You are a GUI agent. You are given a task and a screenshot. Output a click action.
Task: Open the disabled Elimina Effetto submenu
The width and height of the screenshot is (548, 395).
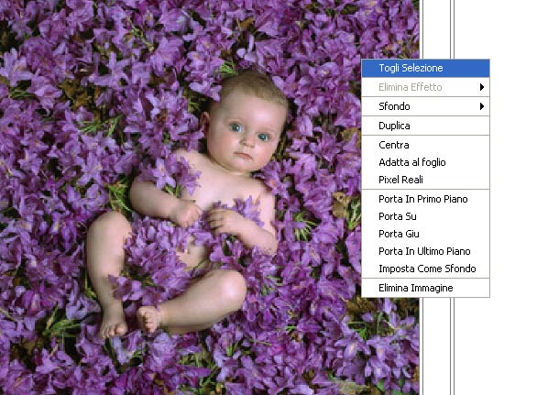coord(425,87)
